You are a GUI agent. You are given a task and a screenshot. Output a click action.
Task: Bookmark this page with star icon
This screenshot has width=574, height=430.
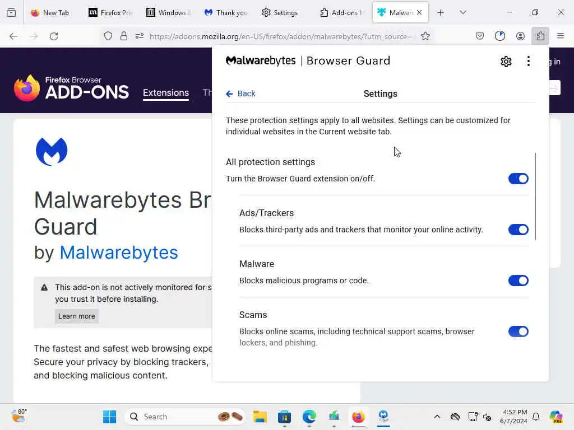(x=425, y=36)
